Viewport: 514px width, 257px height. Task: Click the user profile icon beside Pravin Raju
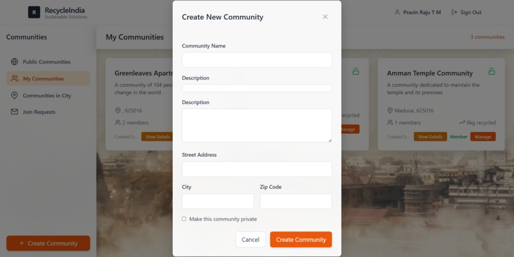[397, 13]
